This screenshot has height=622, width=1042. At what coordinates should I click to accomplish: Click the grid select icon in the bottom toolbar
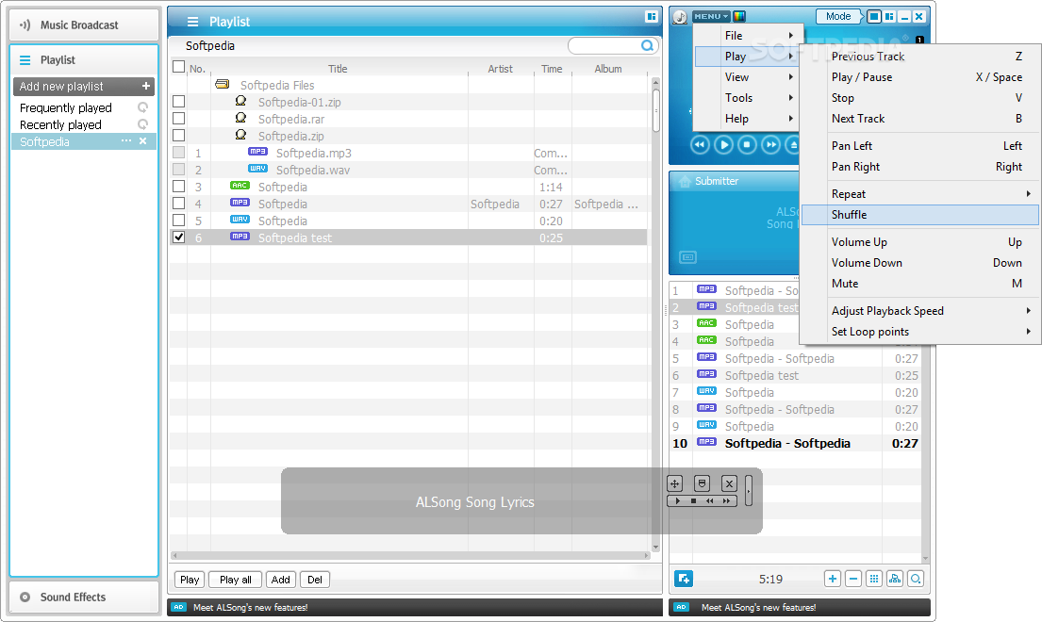pos(874,579)
